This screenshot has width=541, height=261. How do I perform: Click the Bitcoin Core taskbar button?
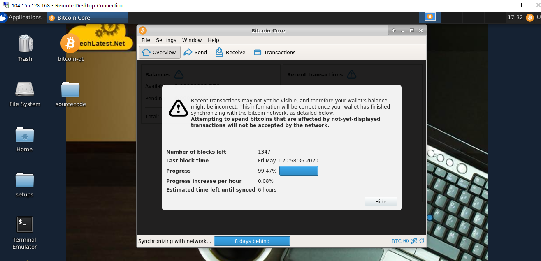[88, 18]
